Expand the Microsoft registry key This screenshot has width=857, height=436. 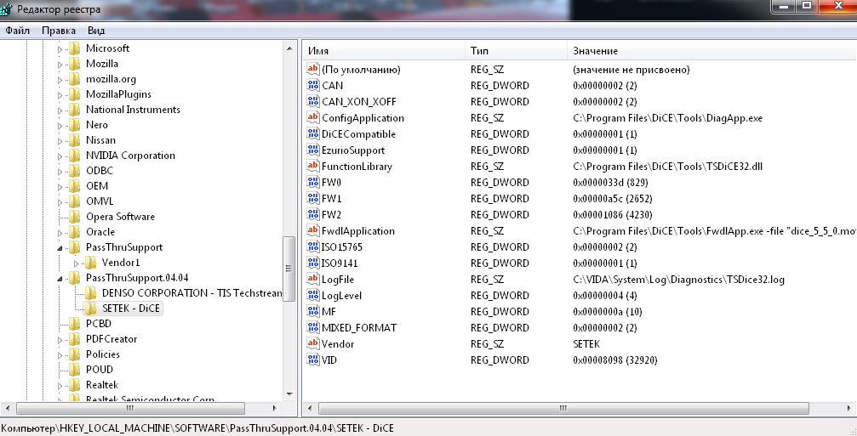(x=60, y=48)
